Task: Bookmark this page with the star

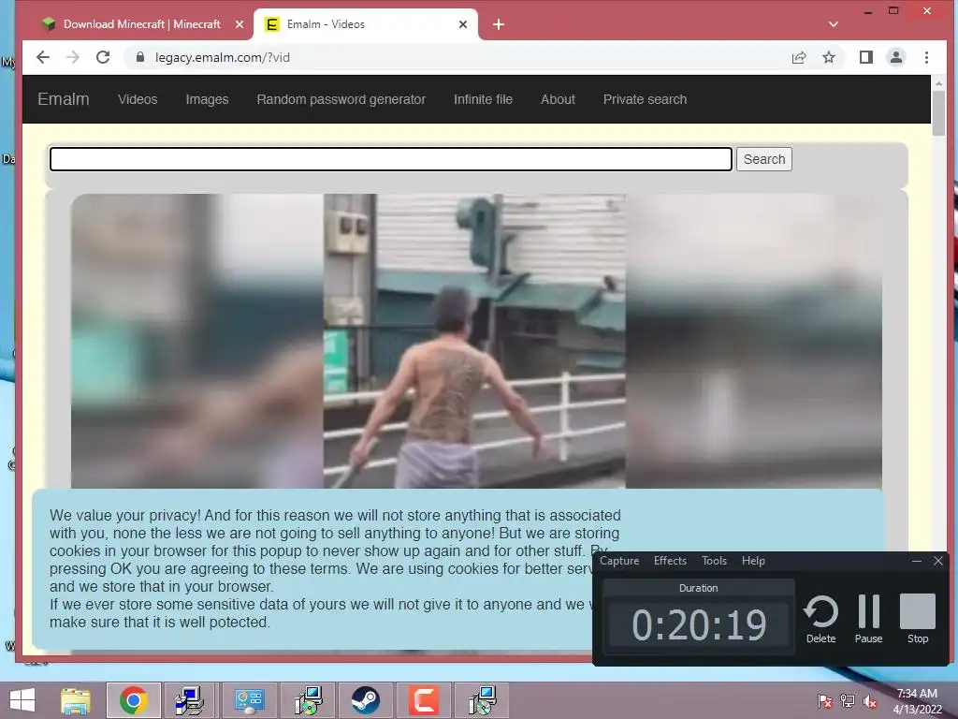Action: pos(829,57)
